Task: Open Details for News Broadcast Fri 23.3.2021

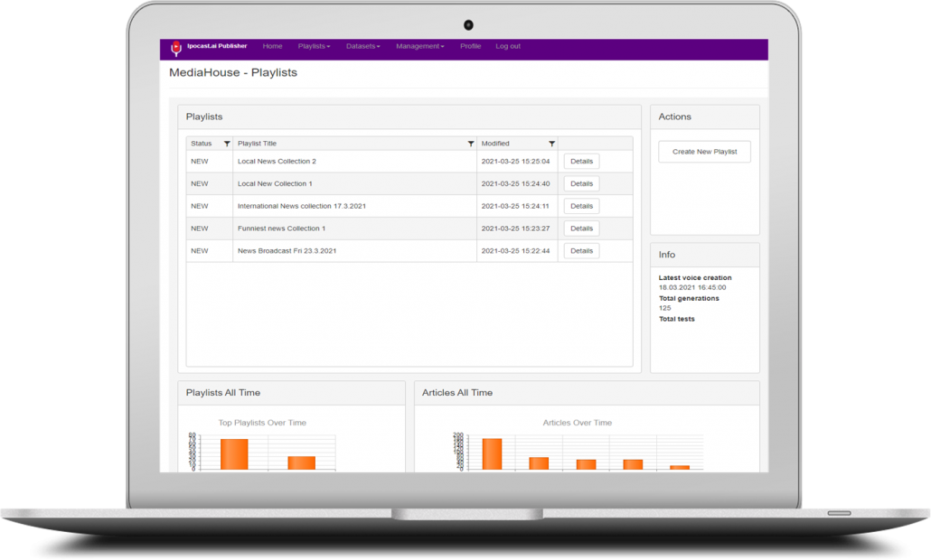Action: [581, 251]
